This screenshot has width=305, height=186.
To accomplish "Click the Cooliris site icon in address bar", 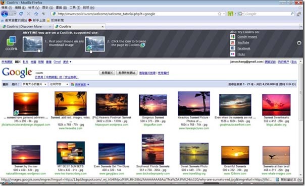I will [54, 14].
